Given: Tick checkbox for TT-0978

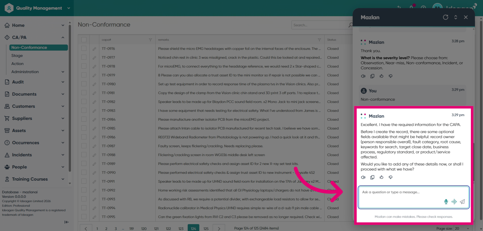Looking at the screenshot, I should pyautogui.click(x=84, y=66).
